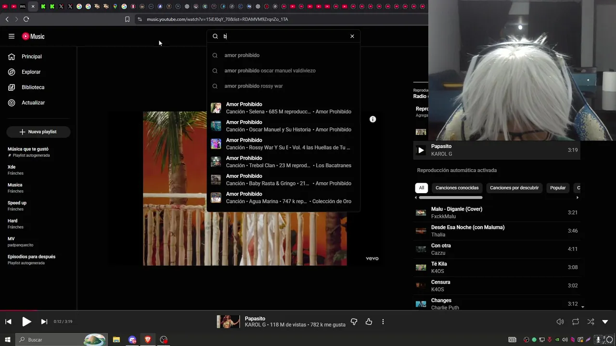616x346 pixels.
Task: Bookmark this page in the browser
Action: pyautogui.click(x=127, y=19)
